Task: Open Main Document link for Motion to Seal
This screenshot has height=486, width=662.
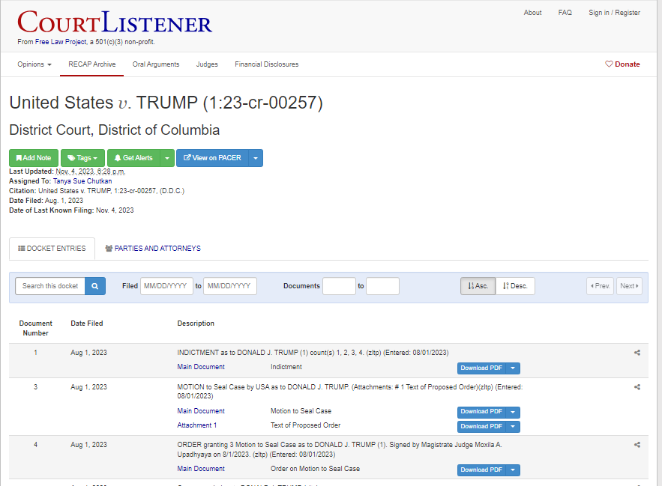Action: [201, 411]
